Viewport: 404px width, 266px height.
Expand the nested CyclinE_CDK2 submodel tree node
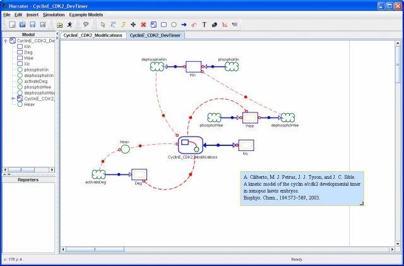coord(13,99)
